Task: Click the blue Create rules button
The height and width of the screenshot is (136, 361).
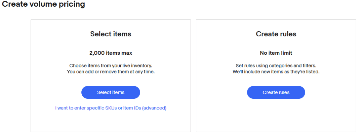Action: pos(276,92)
